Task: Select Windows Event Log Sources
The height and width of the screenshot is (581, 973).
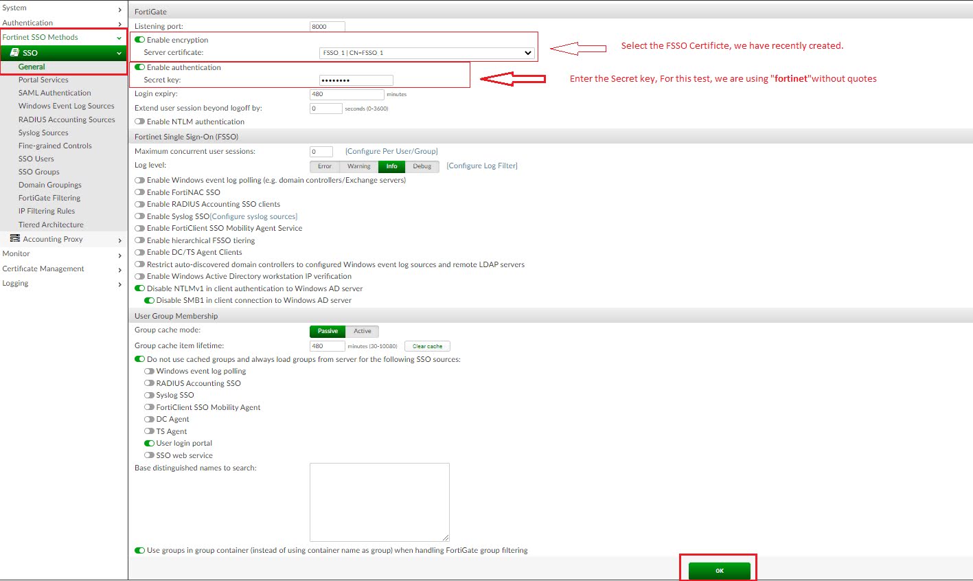Action: (x=67, y=106)
